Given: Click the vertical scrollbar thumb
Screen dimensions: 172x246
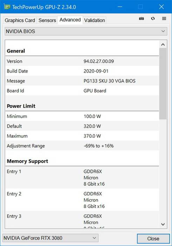Looking at the screenshot, I should pyautogui.click(x=163, y=84).
